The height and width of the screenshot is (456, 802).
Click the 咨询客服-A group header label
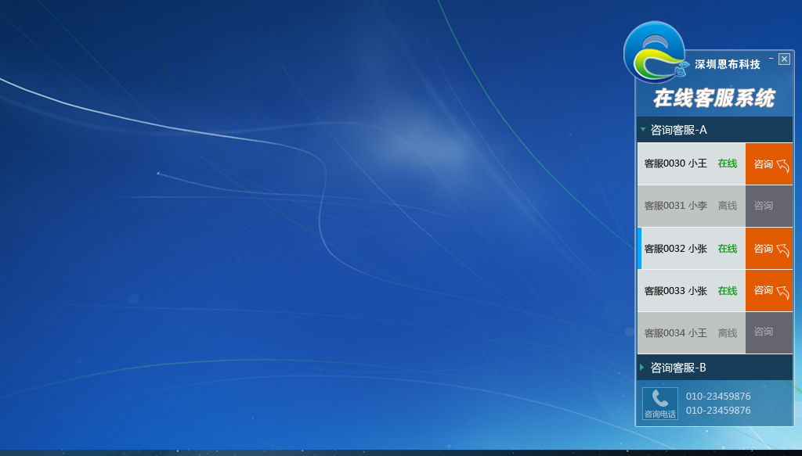pos(678,130)
